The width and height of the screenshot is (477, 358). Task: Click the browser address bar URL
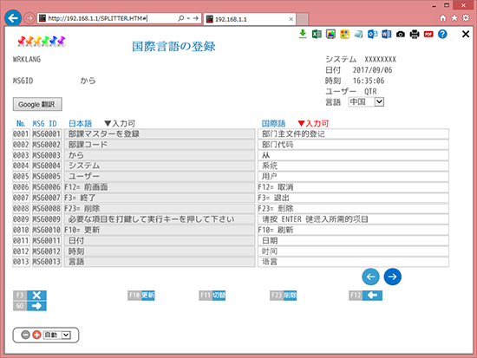pyautogui.click(x=97, y=18)
